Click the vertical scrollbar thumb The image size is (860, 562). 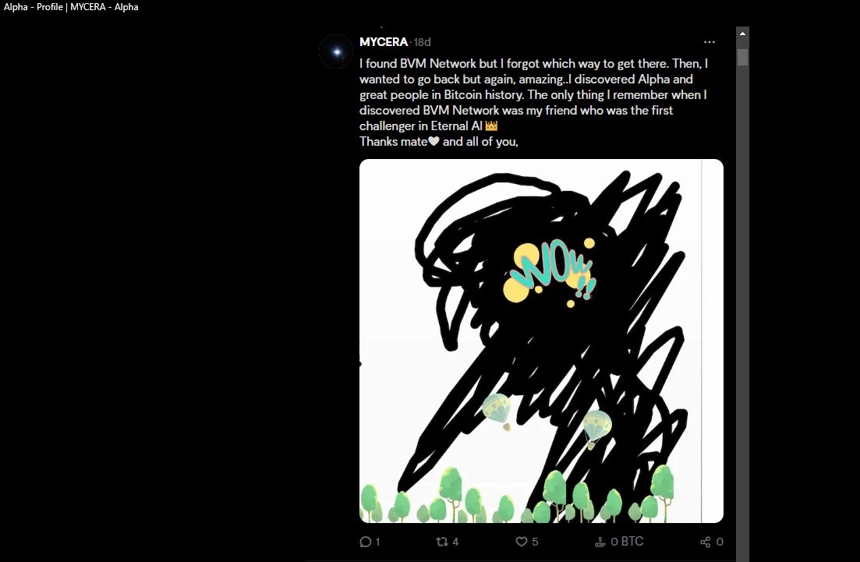click(742, 57)
